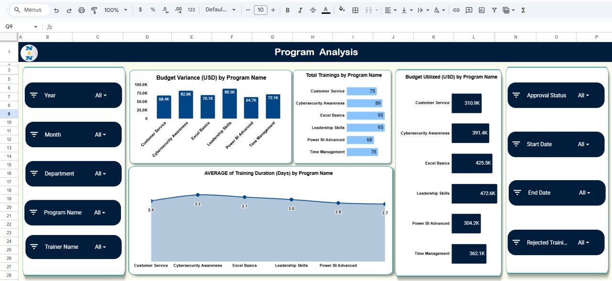This screenshot has width=612, height=281.
Task: Toggle strikethrough formatting
Action: point(313,10)
